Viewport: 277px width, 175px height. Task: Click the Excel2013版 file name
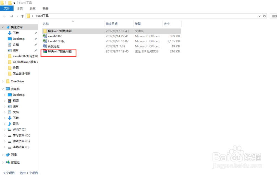(x=56, y=41)
